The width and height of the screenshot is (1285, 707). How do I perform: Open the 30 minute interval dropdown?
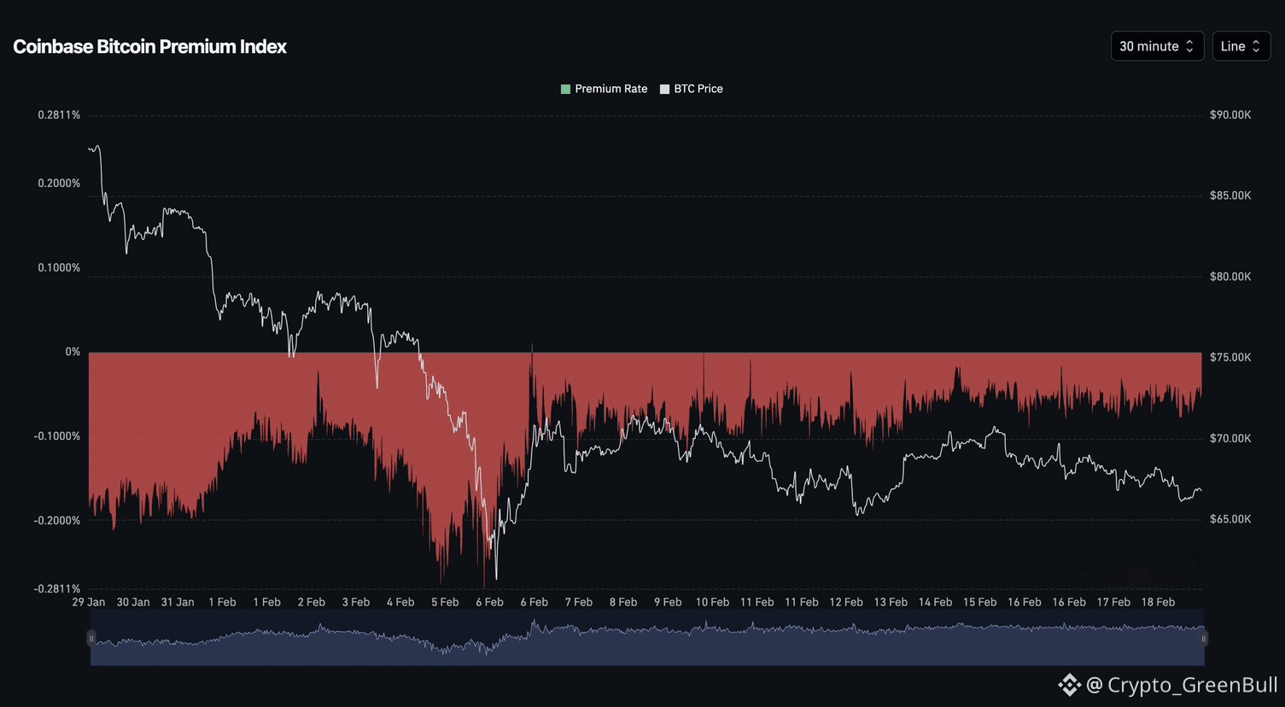click(1157, 46)
